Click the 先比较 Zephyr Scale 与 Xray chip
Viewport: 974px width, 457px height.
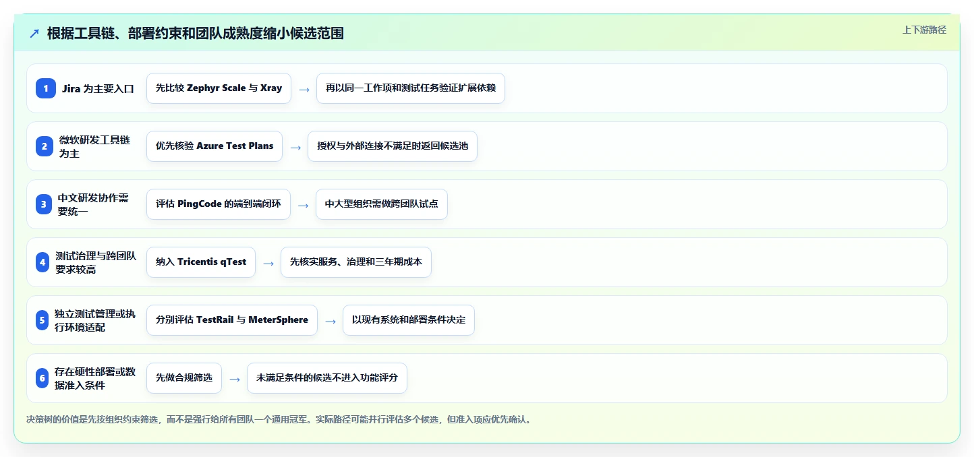click(219, 88)
